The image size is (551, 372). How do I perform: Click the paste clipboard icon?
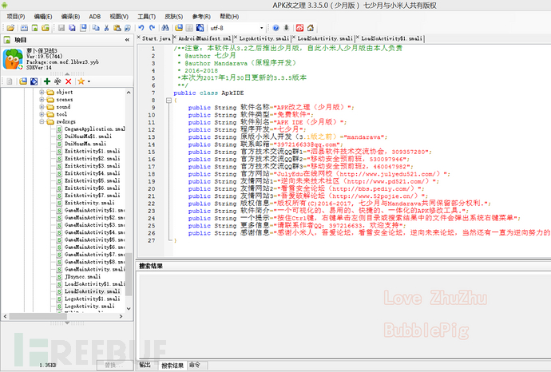point(117,28)
